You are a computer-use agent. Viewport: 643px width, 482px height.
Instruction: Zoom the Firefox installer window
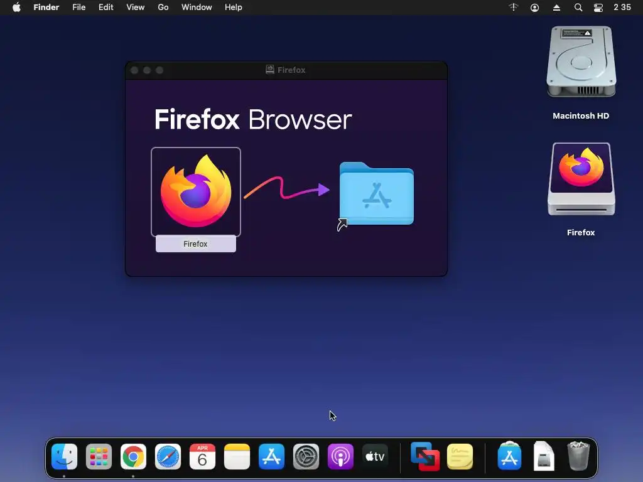click(x=159, y=70)
